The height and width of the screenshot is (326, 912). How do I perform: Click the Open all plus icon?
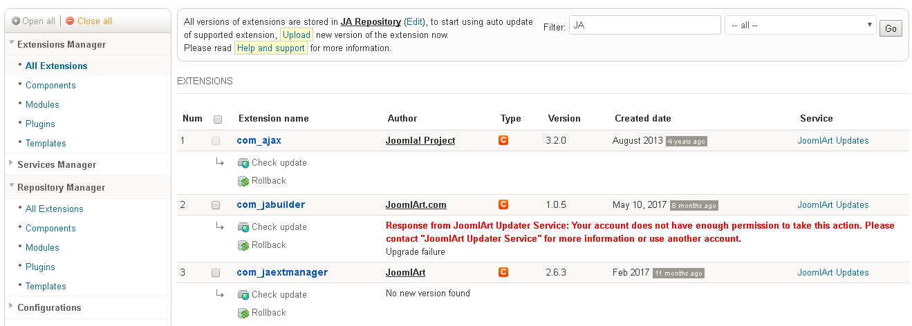click(16, 21)
